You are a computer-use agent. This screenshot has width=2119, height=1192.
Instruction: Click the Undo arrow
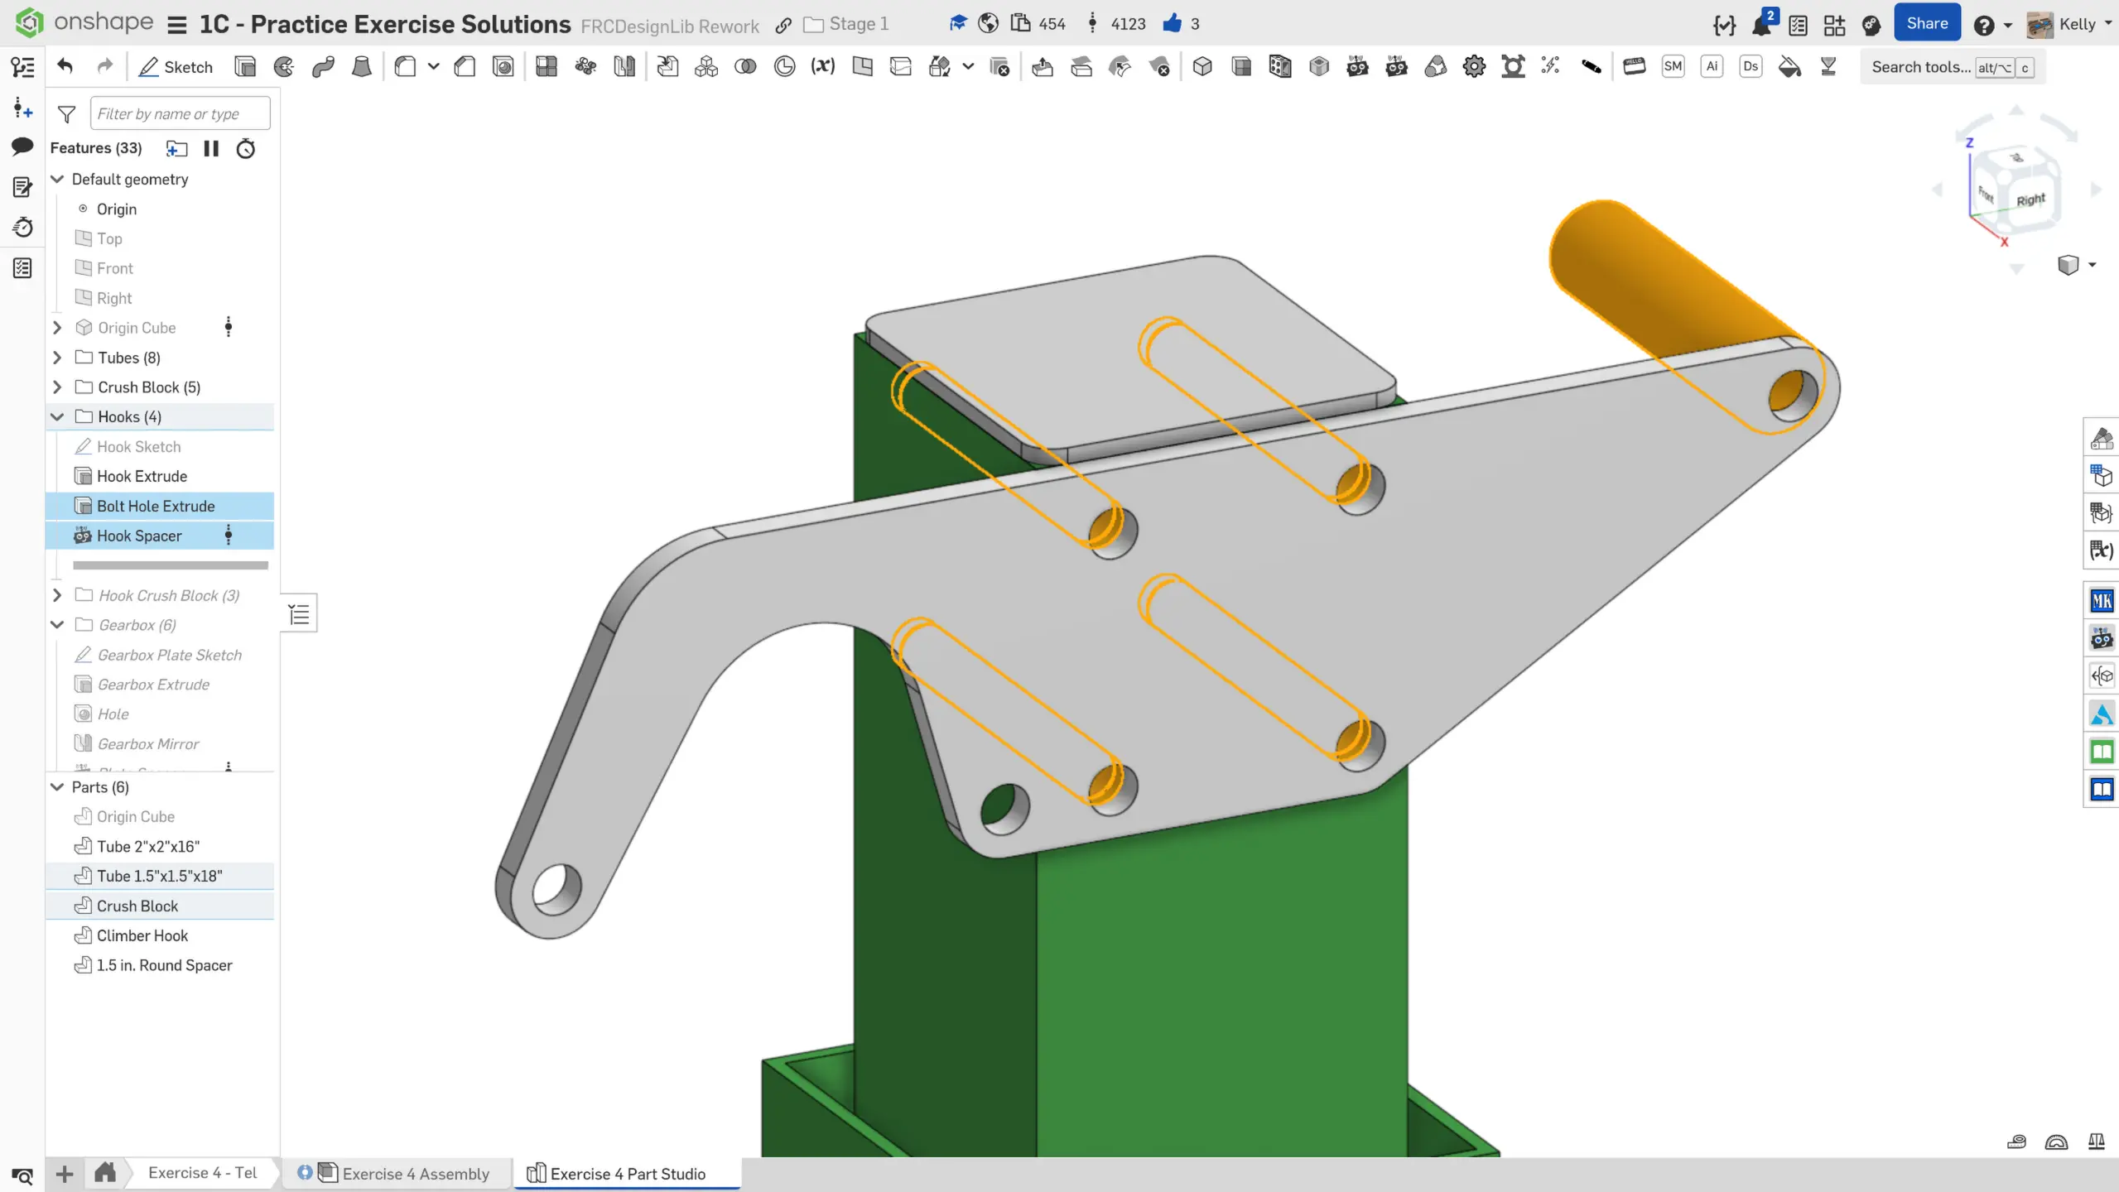point(65,67)
